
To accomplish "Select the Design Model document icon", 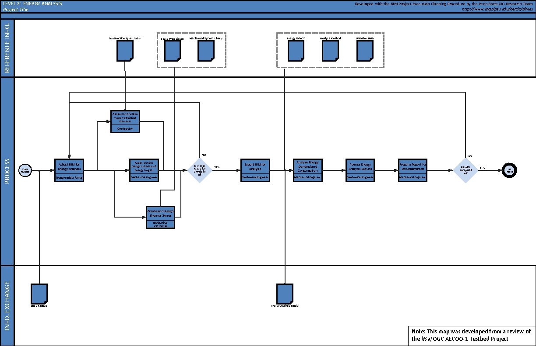I will [x=39, y=293].
